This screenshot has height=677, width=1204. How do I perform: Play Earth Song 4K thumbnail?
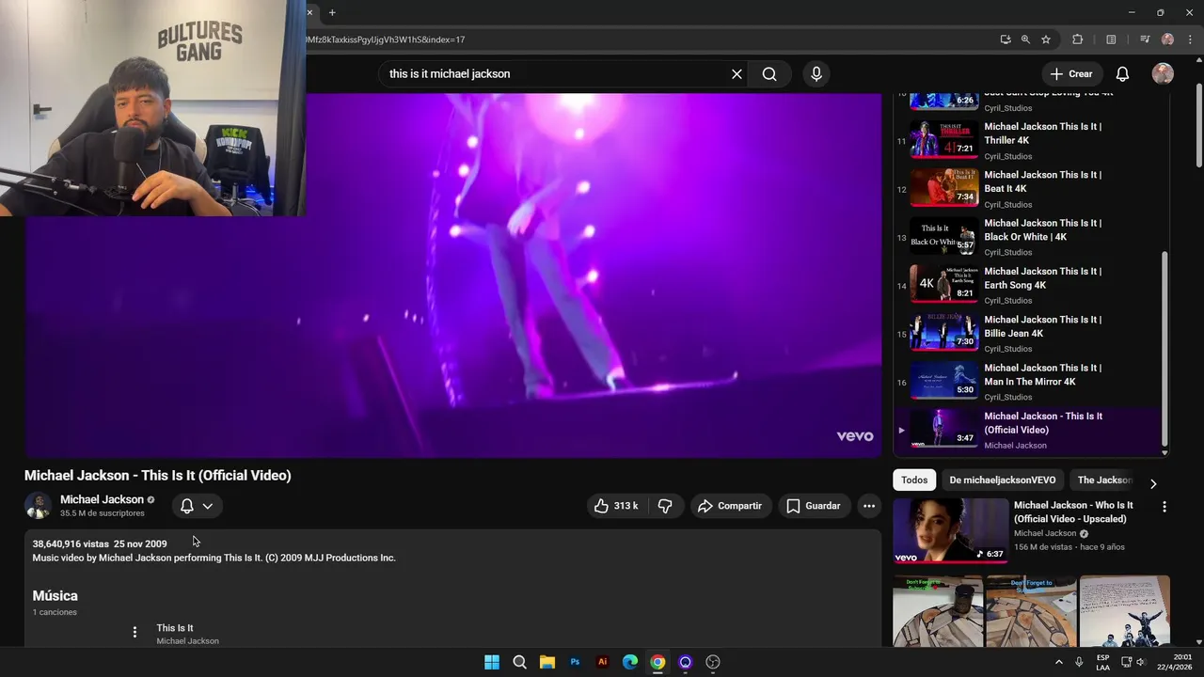944,284
